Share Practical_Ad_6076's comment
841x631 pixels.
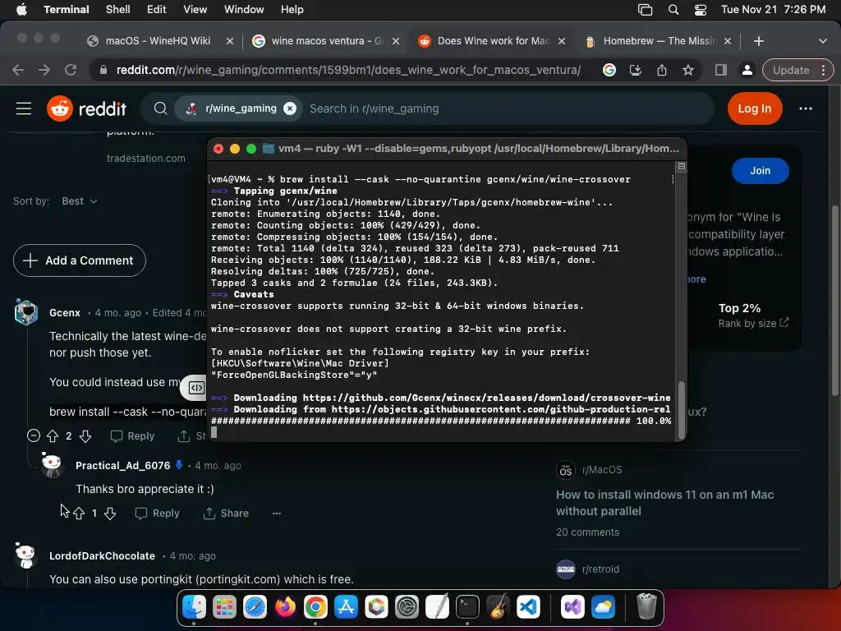226,514
